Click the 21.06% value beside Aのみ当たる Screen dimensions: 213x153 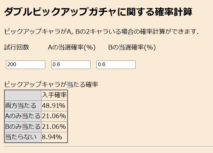(54, 116)
